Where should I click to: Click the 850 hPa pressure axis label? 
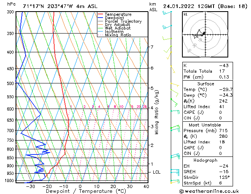(x=11, y=158)
